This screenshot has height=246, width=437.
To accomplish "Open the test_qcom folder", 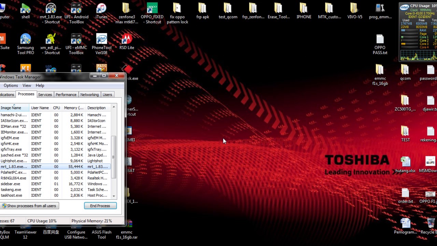I will [228, 11].
